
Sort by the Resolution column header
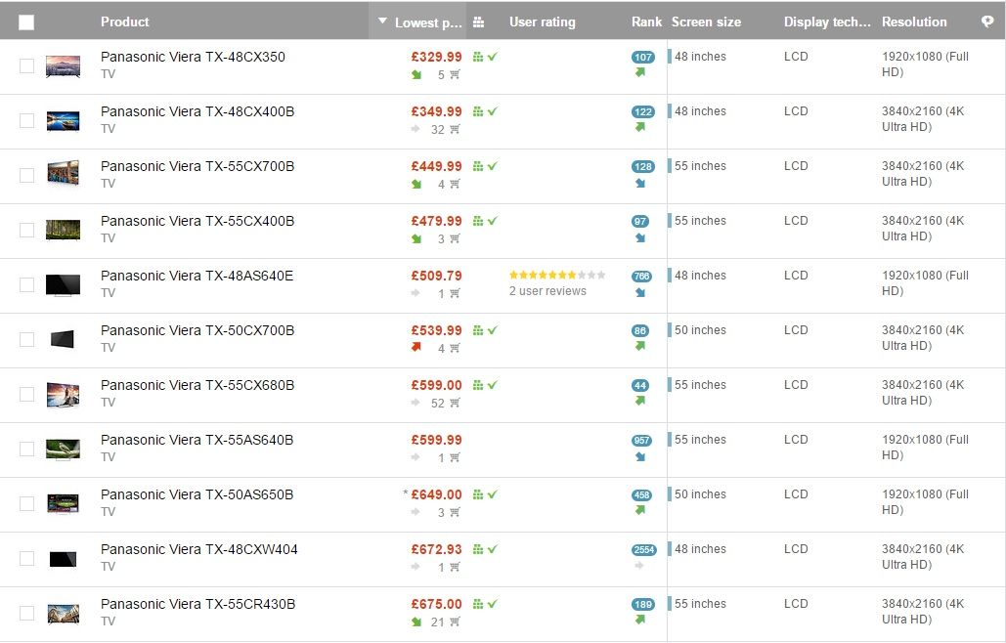pyautogui.click(x=913, y=21)
